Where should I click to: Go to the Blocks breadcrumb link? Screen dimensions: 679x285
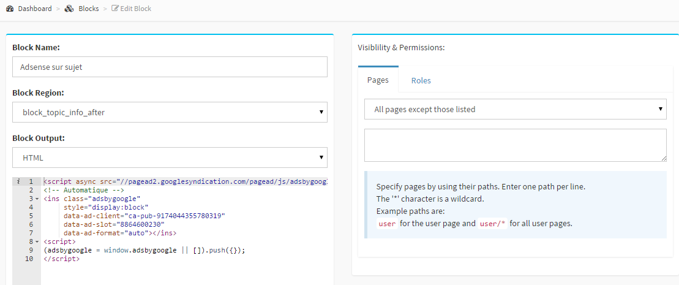pyautogui.click(x=88, y=9)
